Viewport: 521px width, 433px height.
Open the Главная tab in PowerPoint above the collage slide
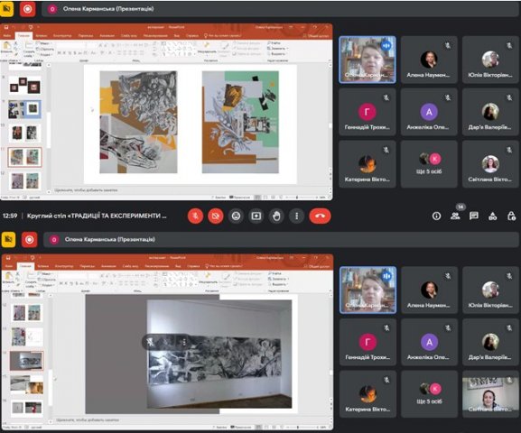[x=23, y=35]
